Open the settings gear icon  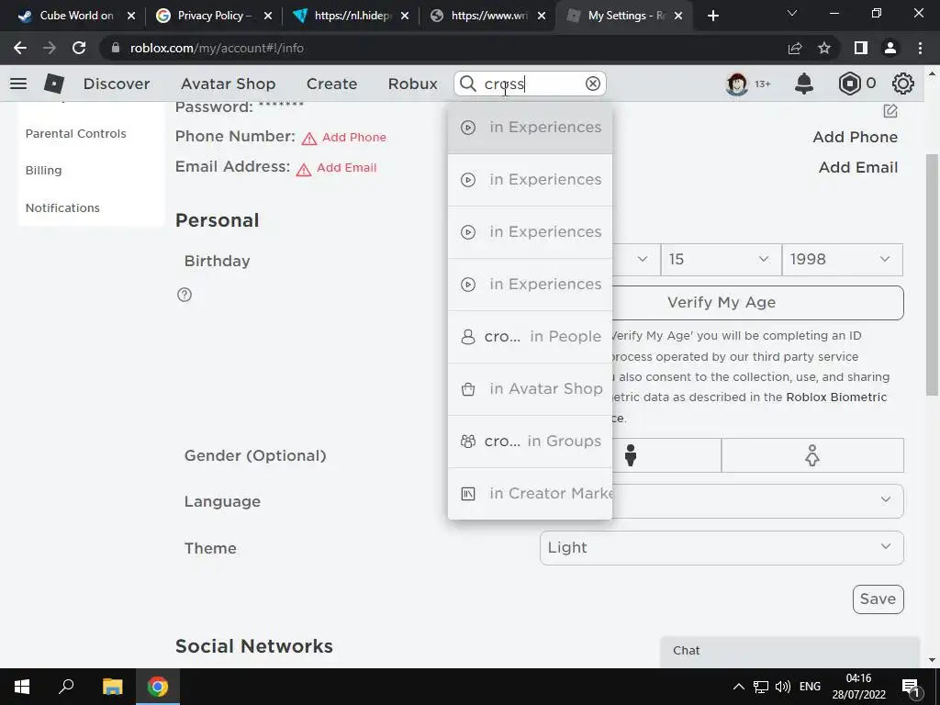point(903,84)
